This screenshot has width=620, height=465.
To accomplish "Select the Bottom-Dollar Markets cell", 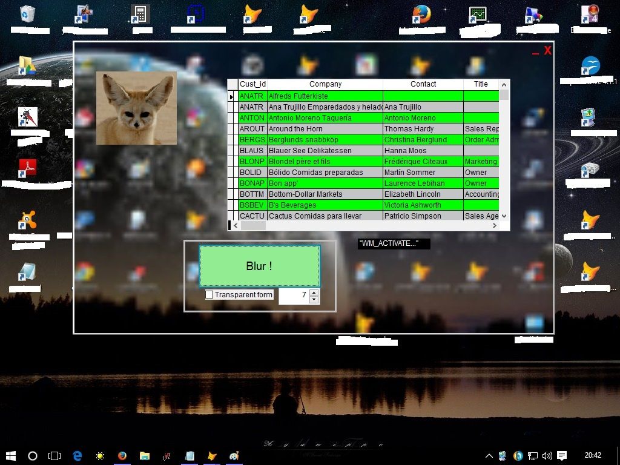I will 325,194.
